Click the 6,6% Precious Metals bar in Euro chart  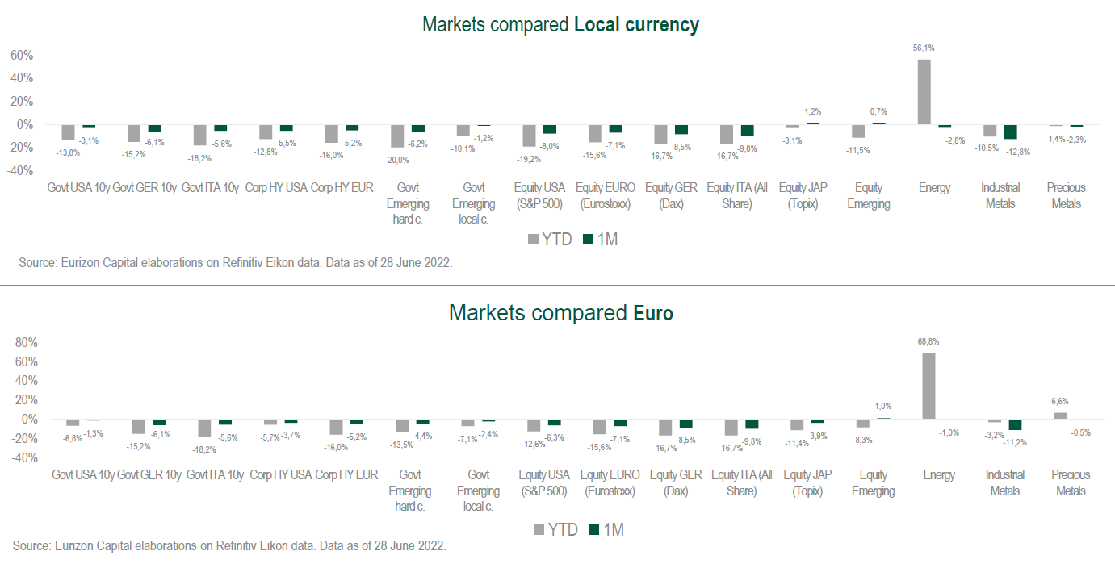1060,416
